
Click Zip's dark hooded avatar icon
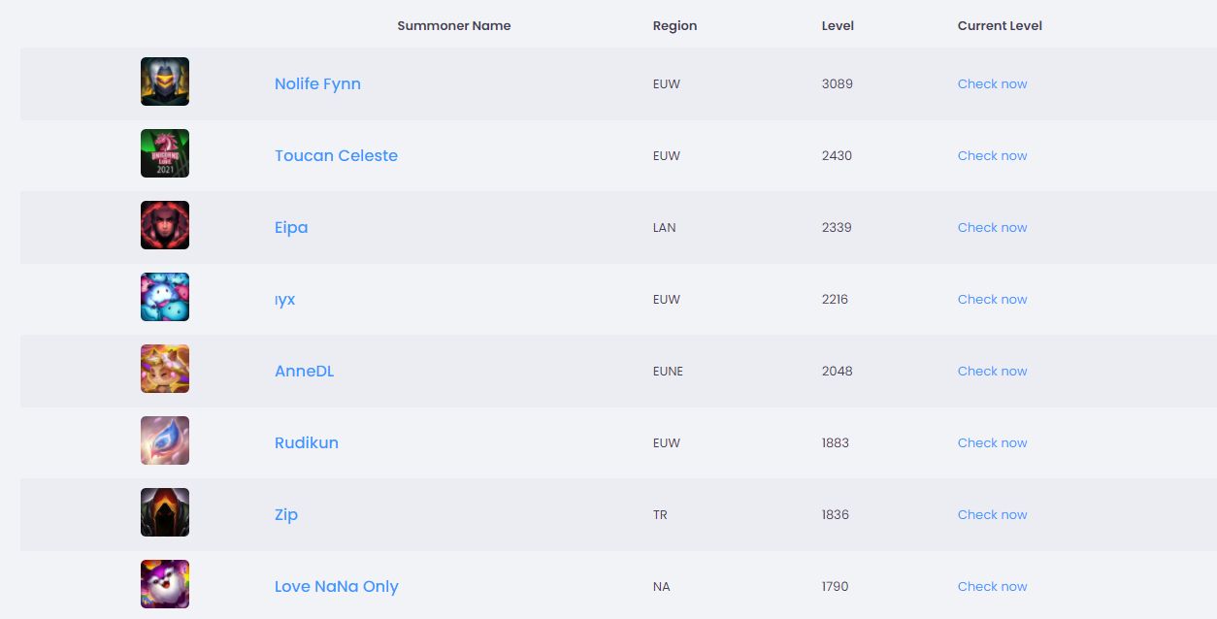pyautogui.click(x=165, y=512)
